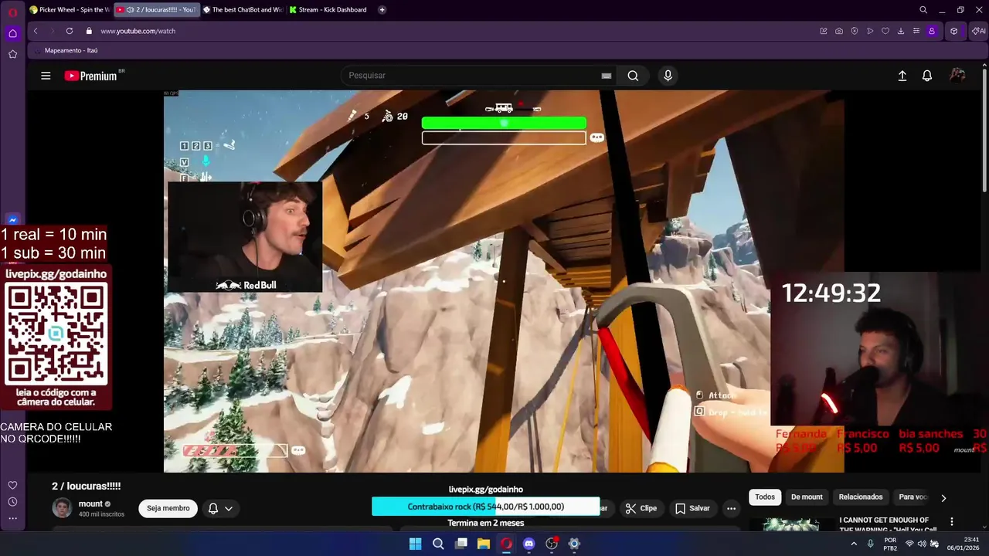
Task: Open Windows taskbar search
Action: [438, 544]
